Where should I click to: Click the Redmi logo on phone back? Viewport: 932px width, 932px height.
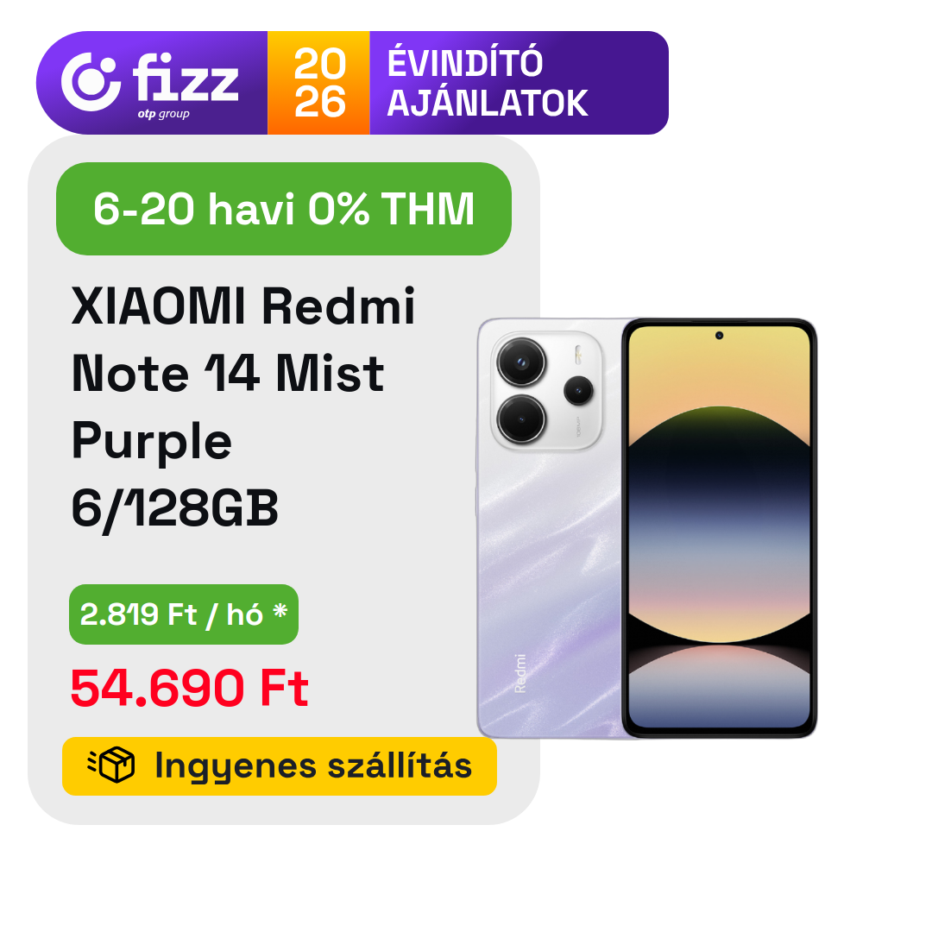pos(520,673)
